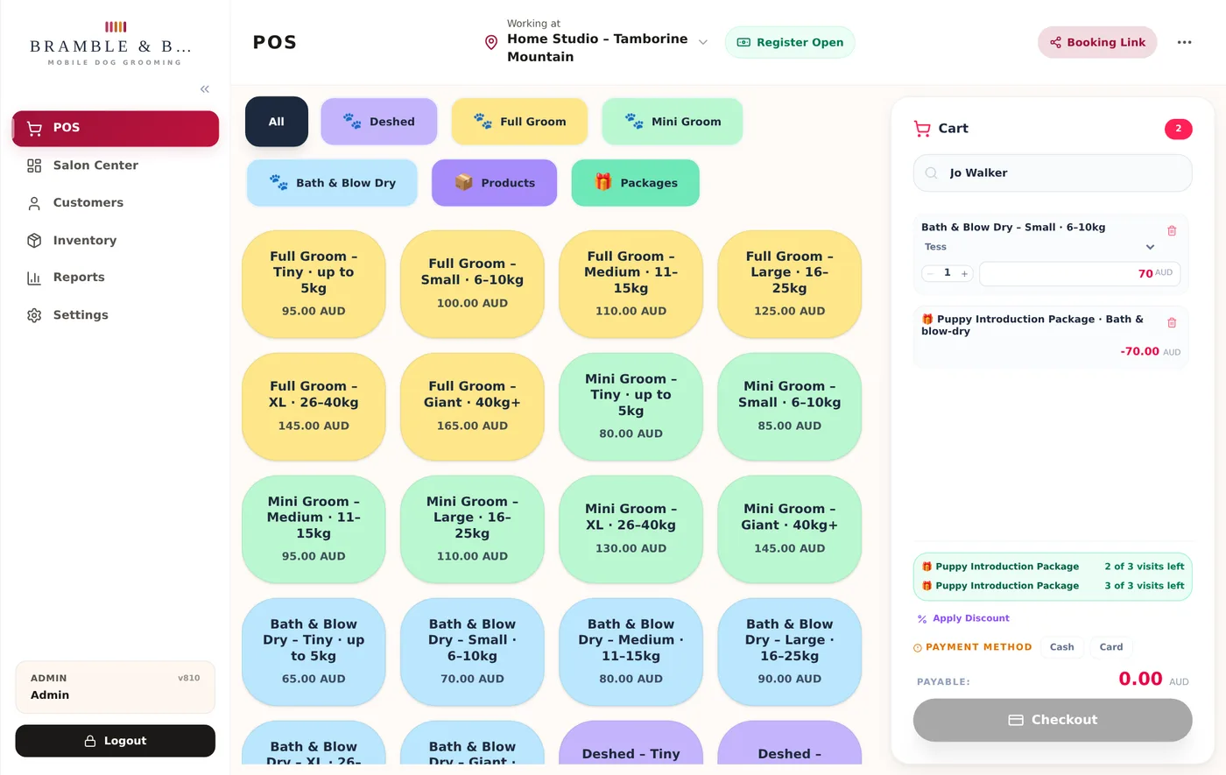Select package with 2 of 3 visits left
Image resolution: width=1226 pixels, height=775 pixels.
tap(1053, 567)
